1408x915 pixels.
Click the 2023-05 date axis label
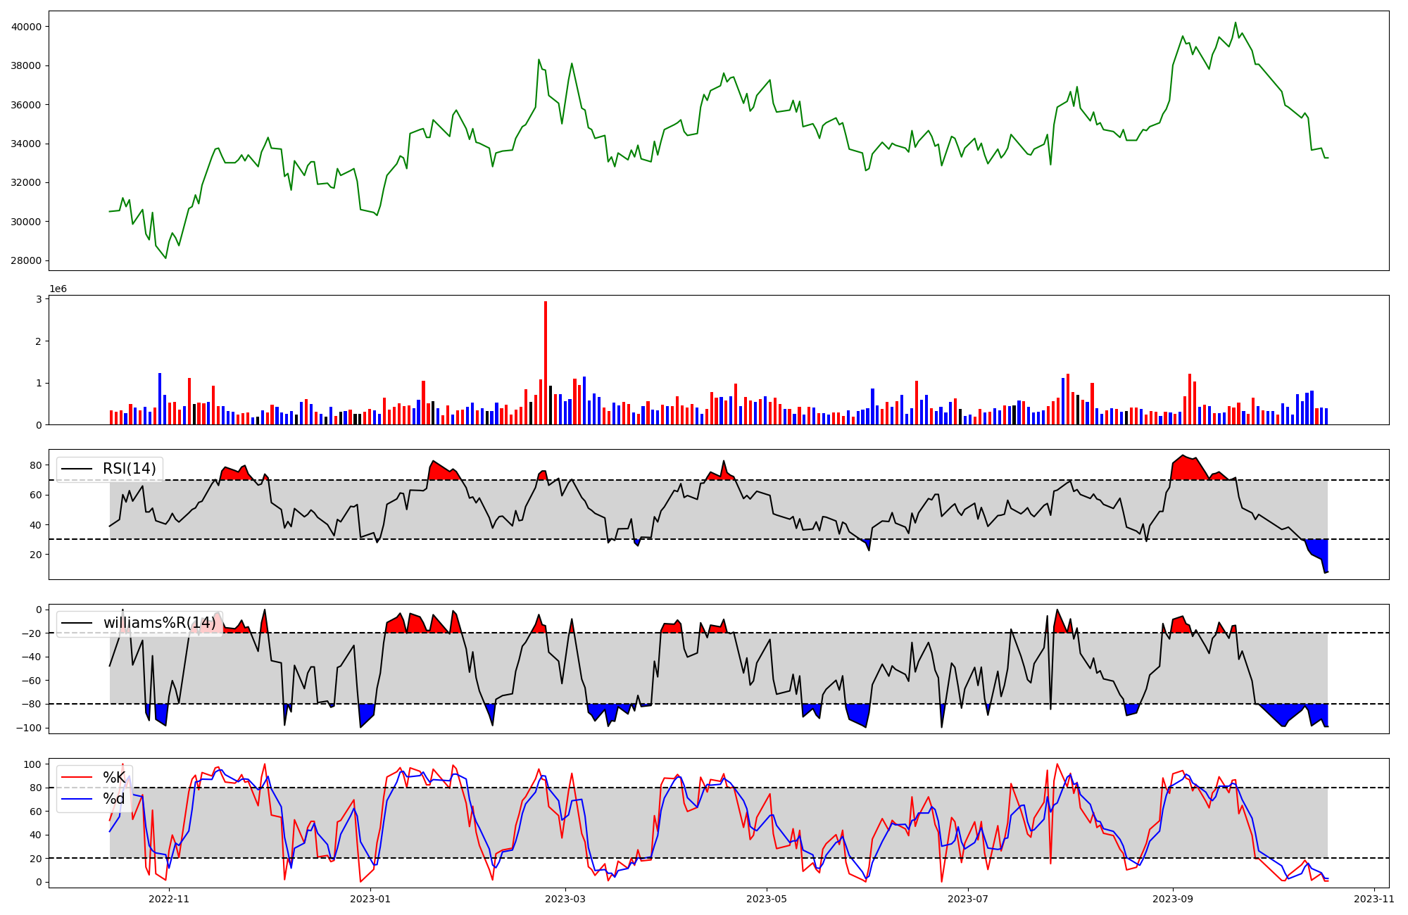coord(766,899)
